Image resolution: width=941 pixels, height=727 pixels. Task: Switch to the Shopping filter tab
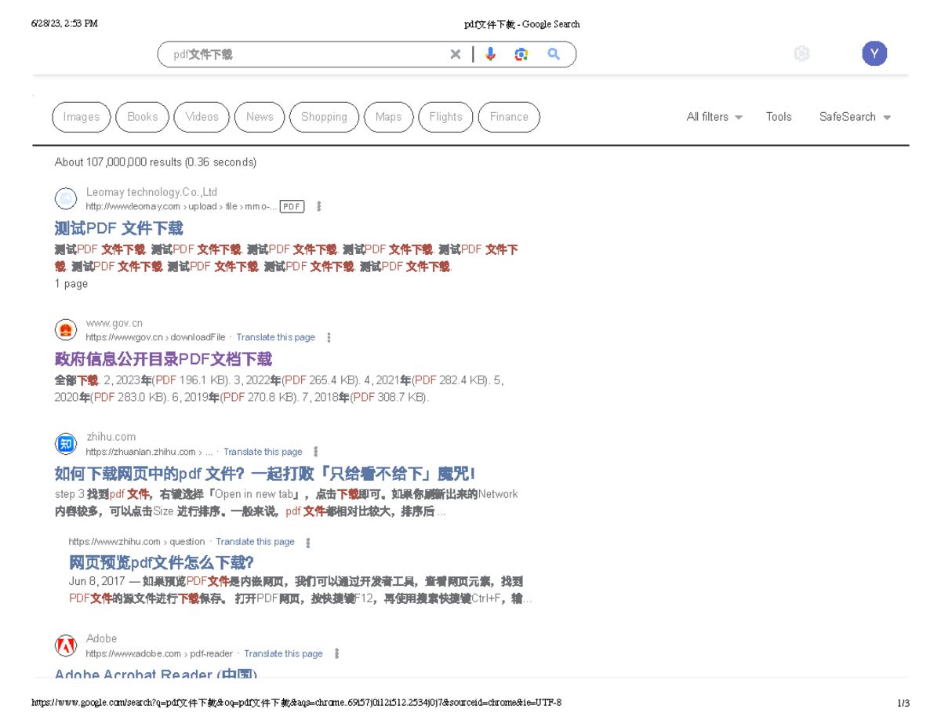(x=324, y=117)
